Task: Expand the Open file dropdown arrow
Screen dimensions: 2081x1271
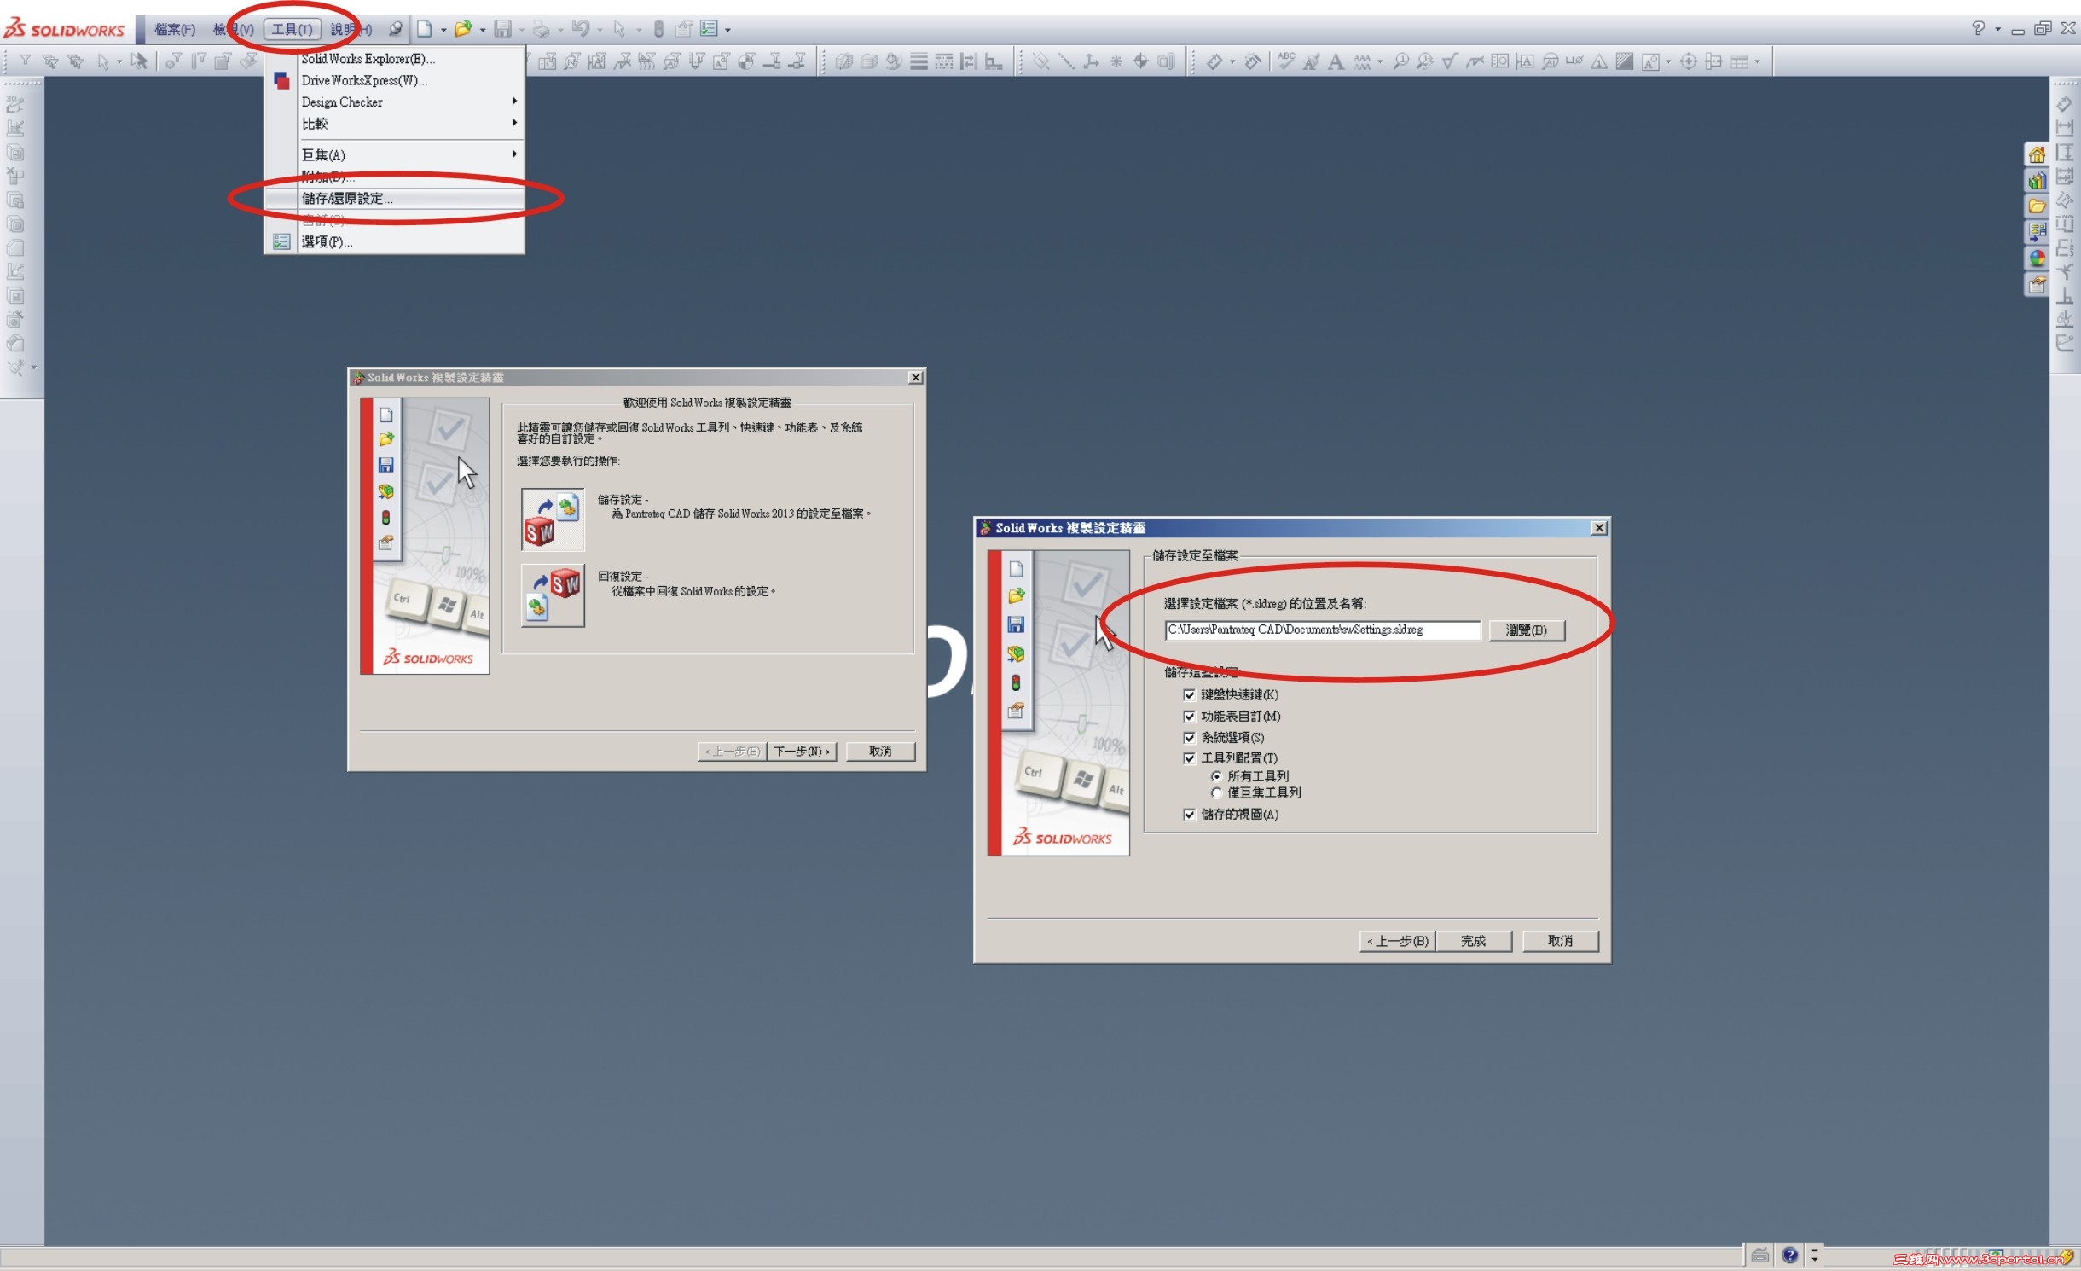Action: tap(483, 30)
